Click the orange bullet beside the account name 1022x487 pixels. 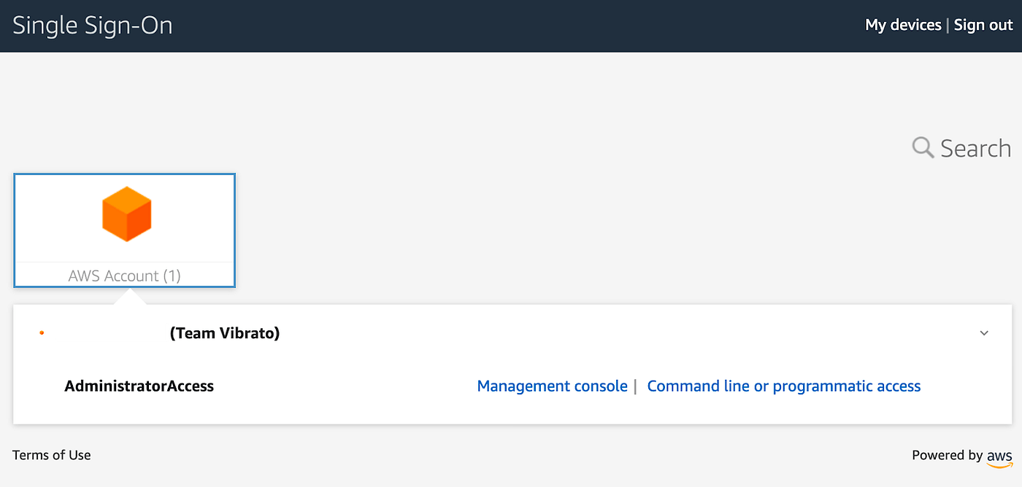42,333
